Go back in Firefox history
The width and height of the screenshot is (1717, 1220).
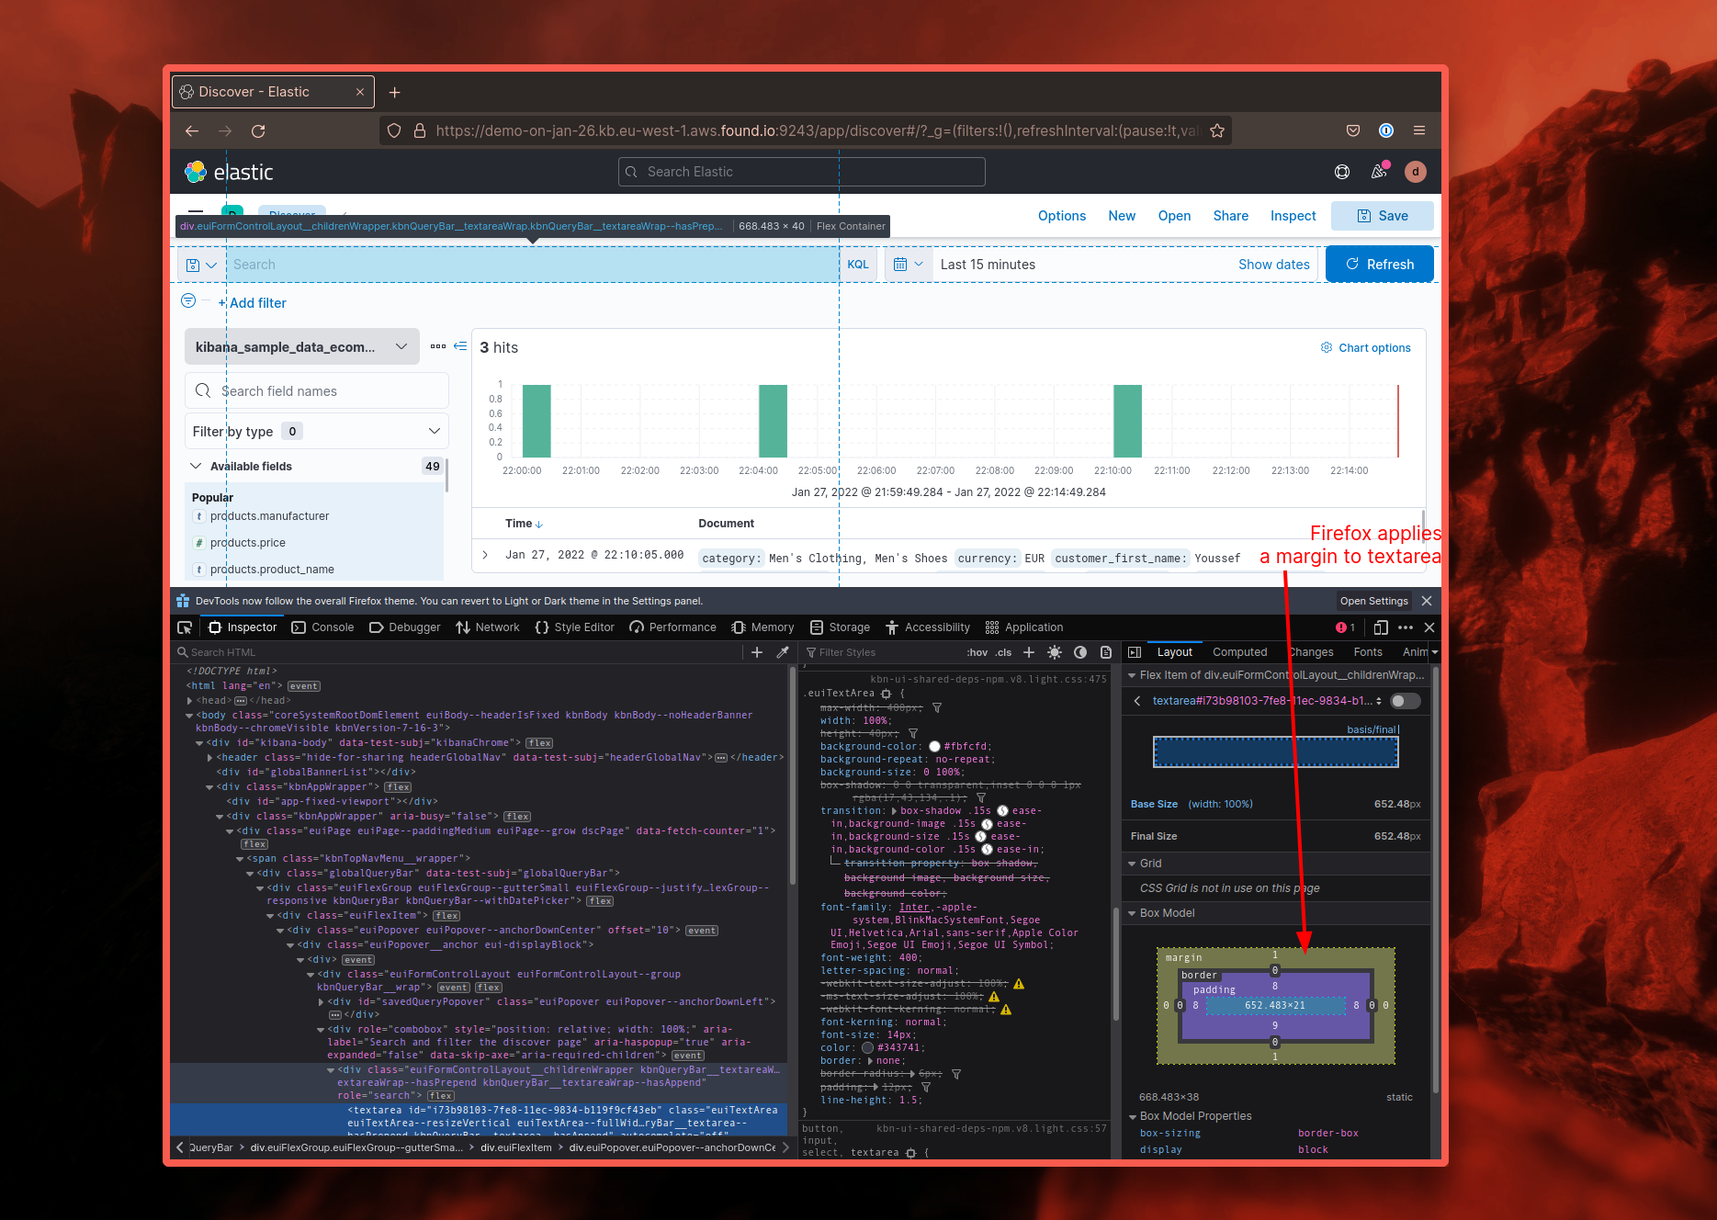pos(192,130)
